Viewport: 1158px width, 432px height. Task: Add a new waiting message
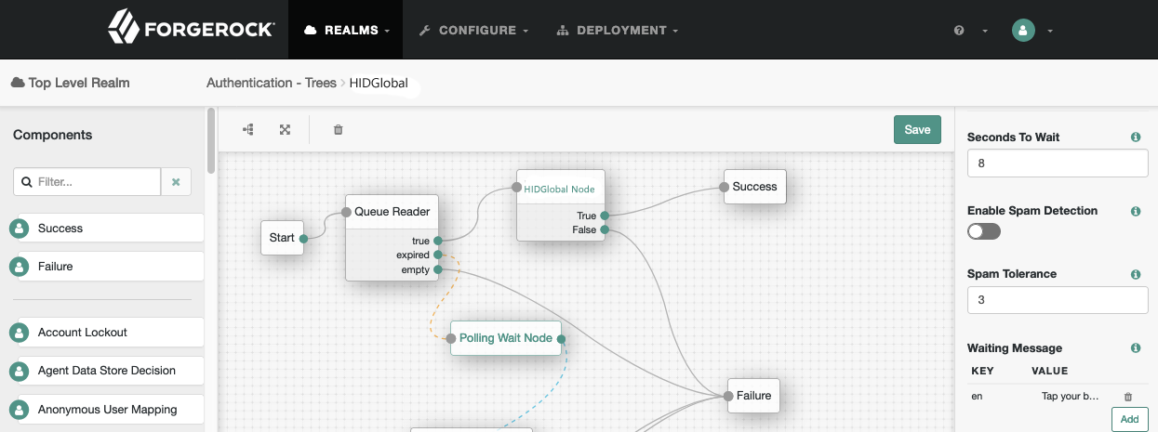pyautogui.click(x=1129, y=419)
